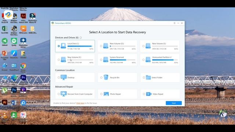The image size is (235, 132).
Task: Click the Unmounted Partition-2 usage bar
Action: pos(165,60)
